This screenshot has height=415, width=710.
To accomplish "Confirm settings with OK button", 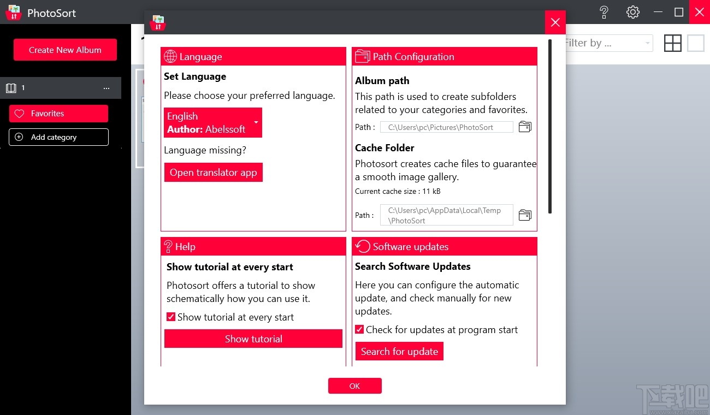I will tap(355, 386).
